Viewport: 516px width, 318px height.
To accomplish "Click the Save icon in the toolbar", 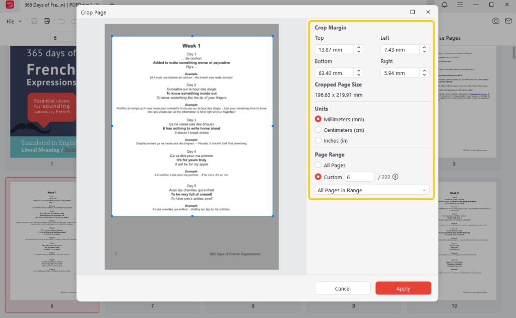I will pyautogui.click(x=34, y=21).
